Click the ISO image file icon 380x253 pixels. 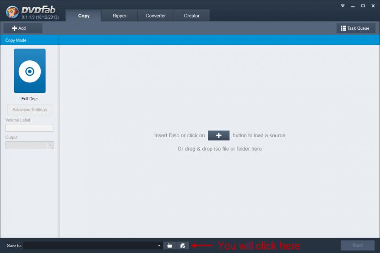(x=183, y=246)
